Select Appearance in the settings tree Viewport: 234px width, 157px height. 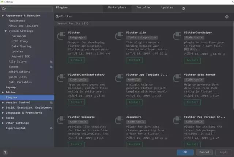tap(17, 21)
